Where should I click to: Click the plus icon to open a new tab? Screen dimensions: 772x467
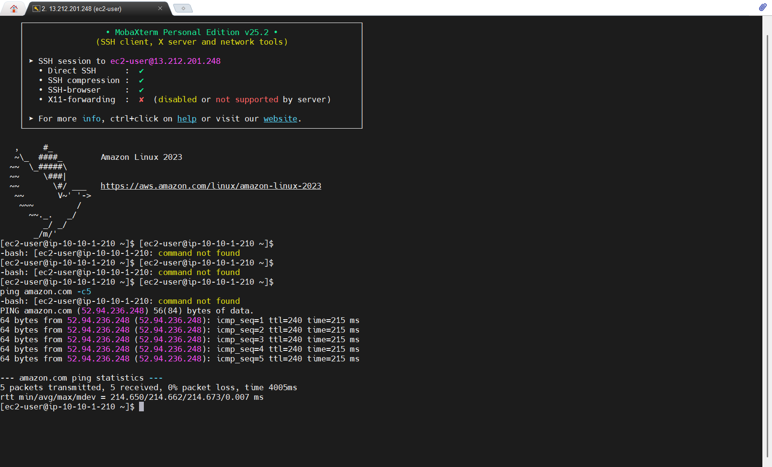coord(183,8)
